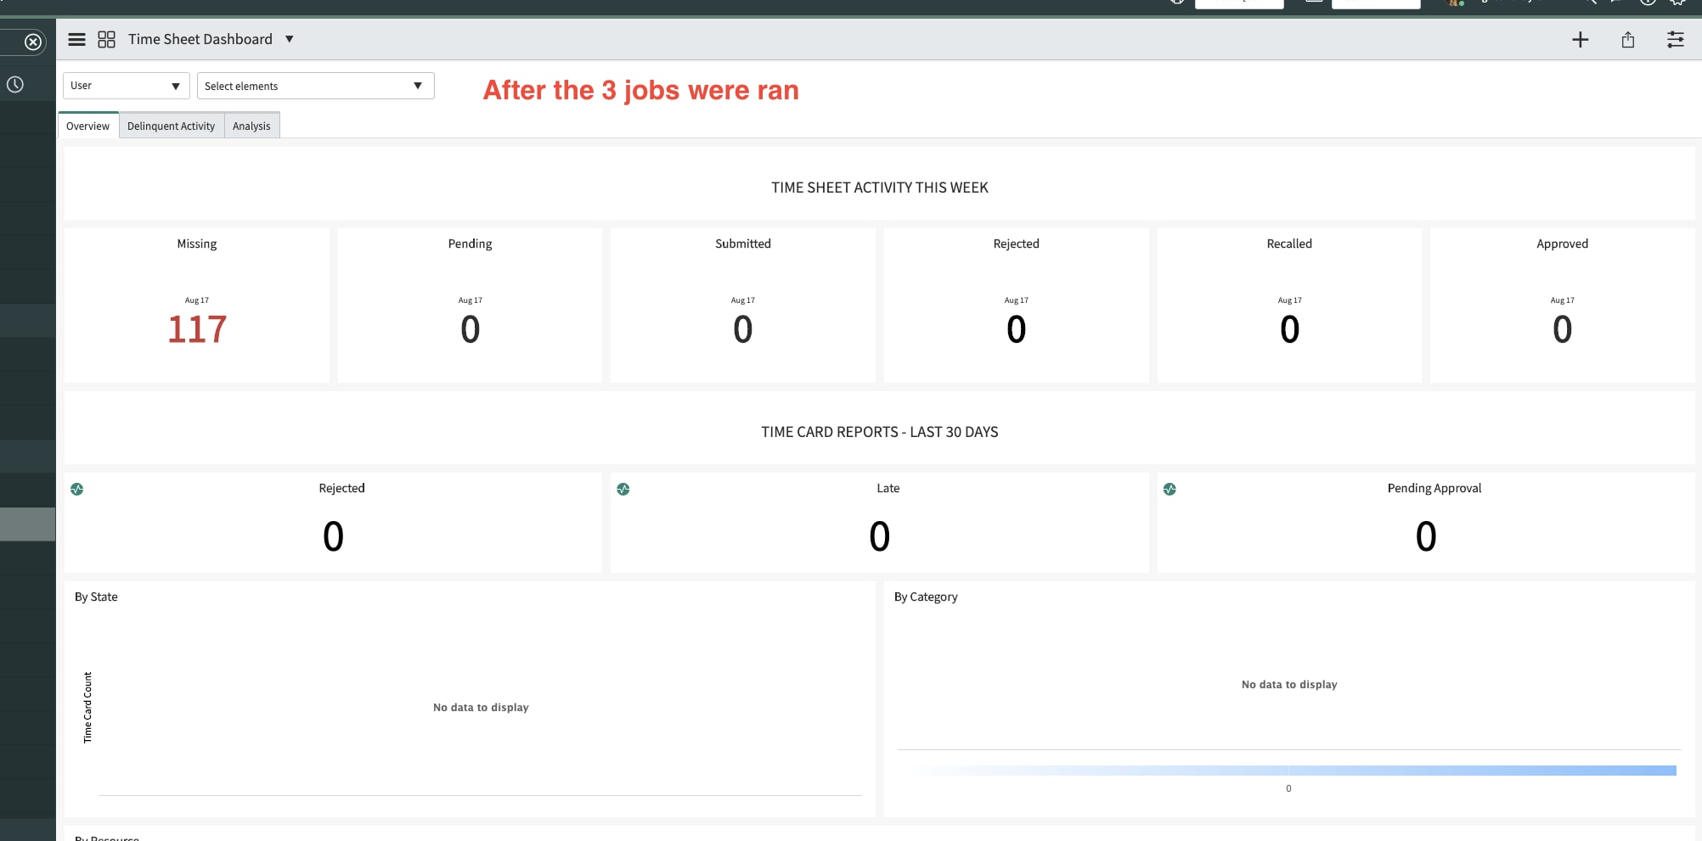Click the user avatar in the top bar

point(1452,3)
